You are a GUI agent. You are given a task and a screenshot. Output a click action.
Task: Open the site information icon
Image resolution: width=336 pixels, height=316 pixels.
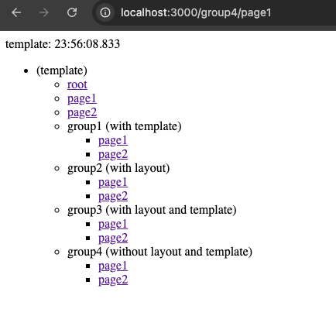tap(105, 12)
